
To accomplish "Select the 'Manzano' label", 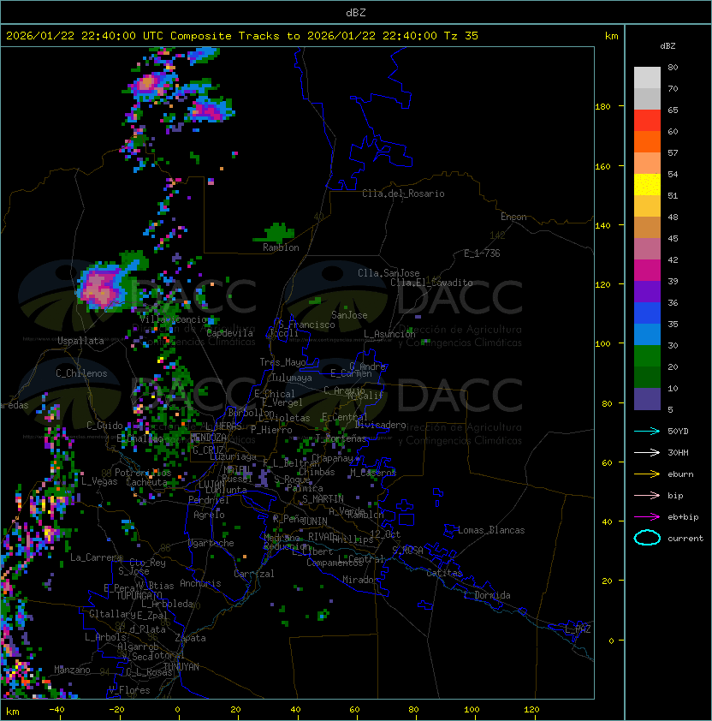I will [72, 670].
